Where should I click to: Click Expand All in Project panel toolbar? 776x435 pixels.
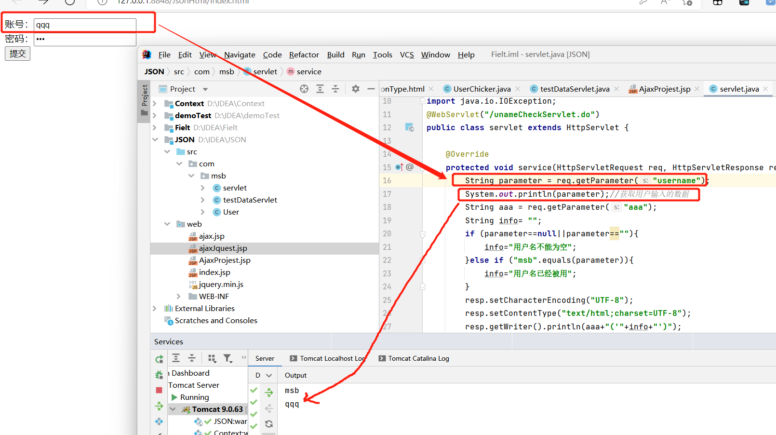[x=320, y=89]
